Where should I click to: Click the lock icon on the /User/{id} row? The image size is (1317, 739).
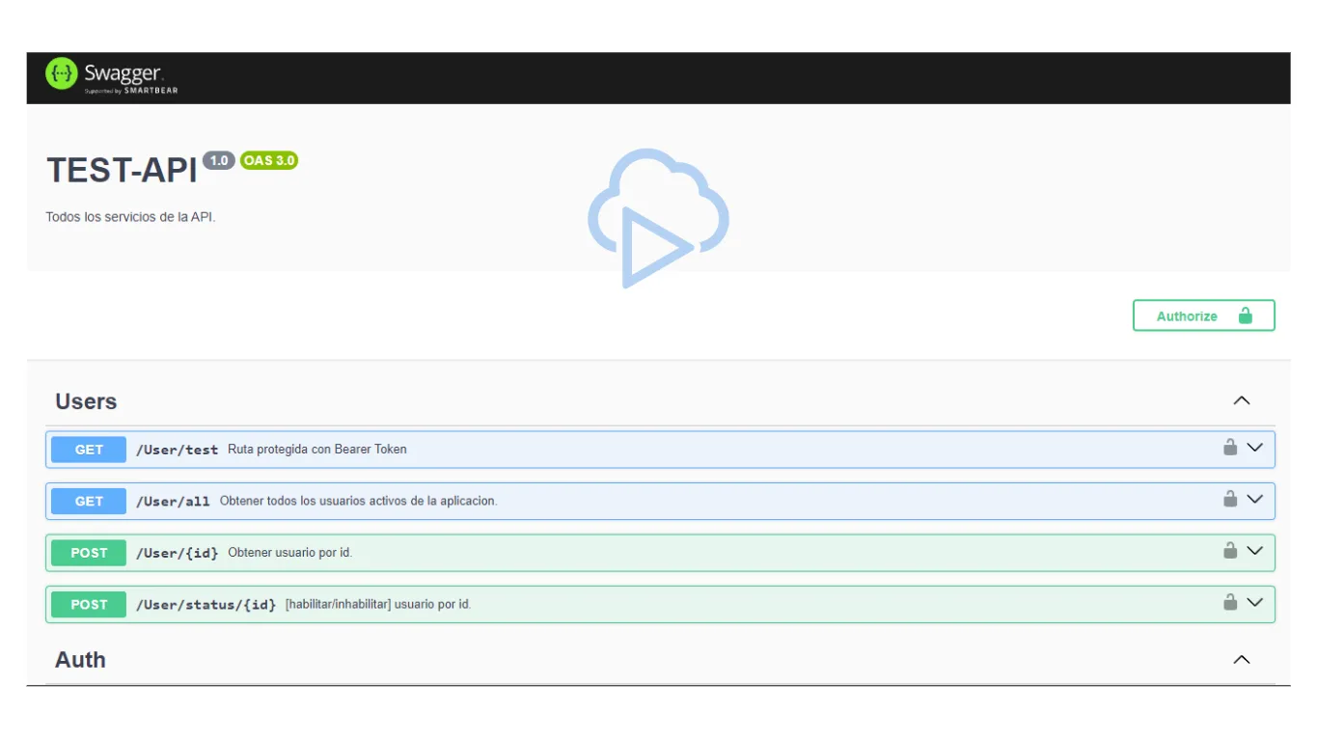[x=1230, y=550]
